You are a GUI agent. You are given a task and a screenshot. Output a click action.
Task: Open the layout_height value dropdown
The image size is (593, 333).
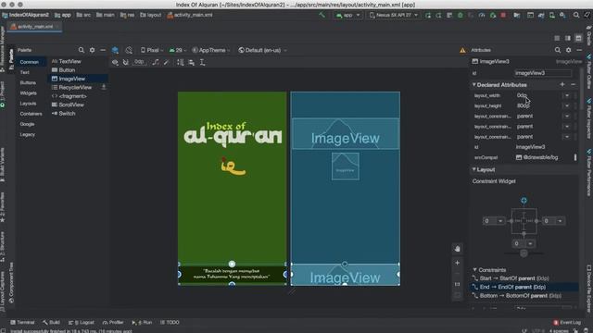[x=567, y=105]
